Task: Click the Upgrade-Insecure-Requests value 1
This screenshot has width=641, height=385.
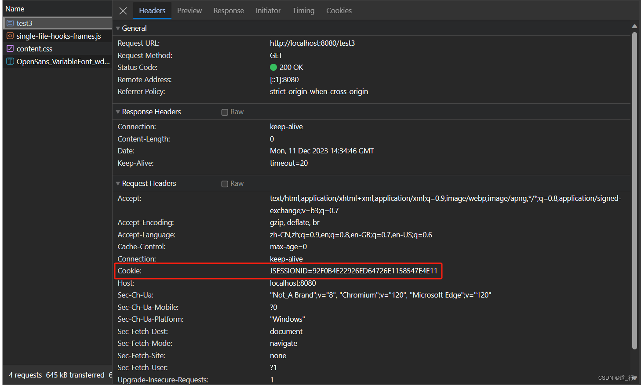Action: coord(272,380)
